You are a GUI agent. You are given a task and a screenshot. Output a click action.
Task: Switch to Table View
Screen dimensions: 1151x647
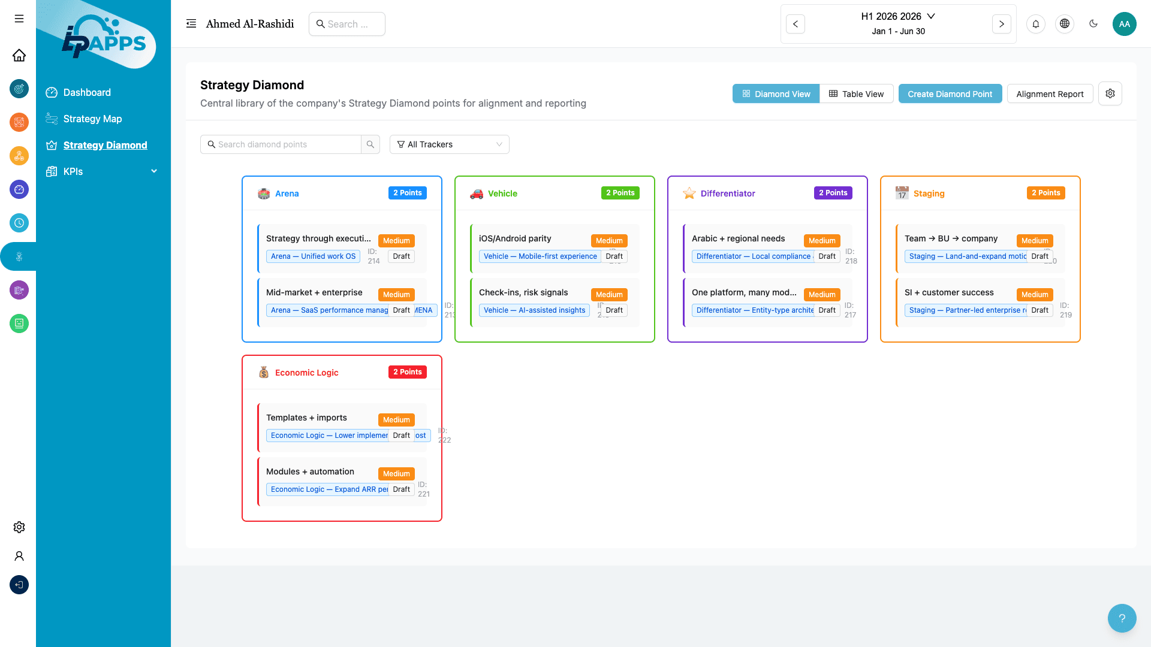coord(857,93)
